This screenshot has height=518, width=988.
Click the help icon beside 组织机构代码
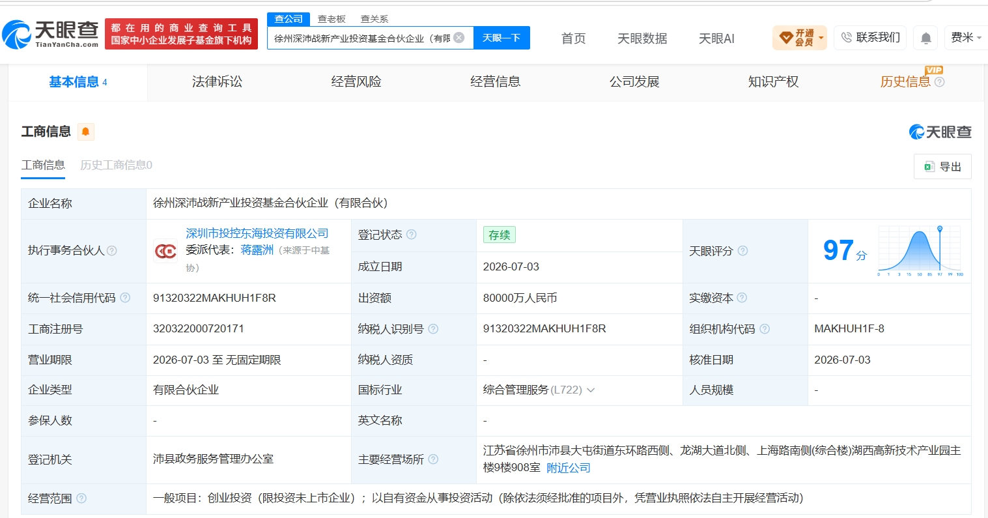[765, 329]
